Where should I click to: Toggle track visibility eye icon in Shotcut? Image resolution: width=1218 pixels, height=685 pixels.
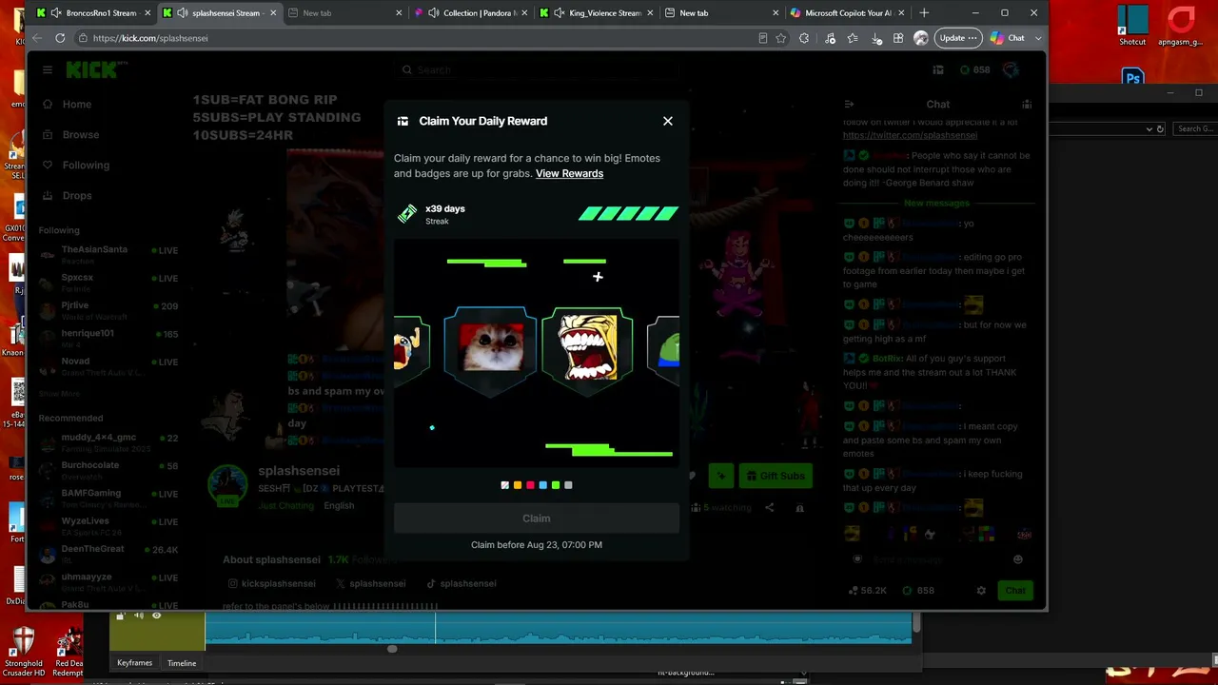[156, 616]
